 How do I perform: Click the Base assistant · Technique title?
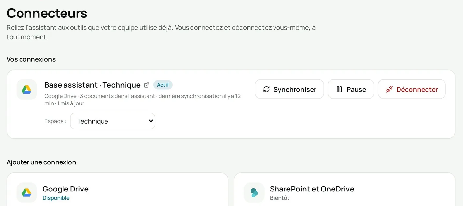coord(93,85)
